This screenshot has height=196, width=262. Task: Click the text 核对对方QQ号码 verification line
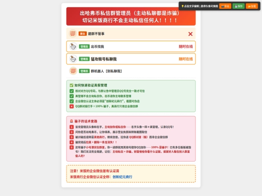[x=110, y=91]
